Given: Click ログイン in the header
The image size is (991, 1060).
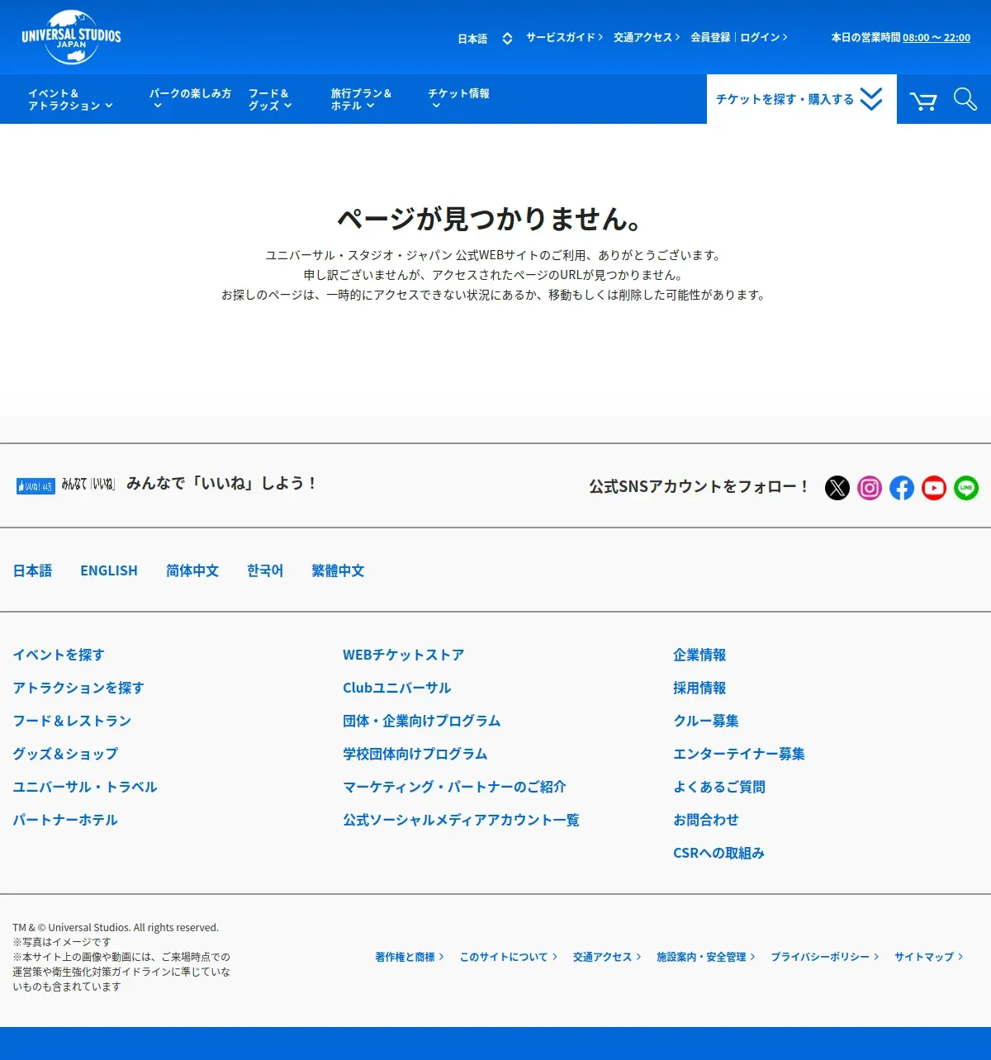Looking at the screenshot, I should coord(764,37).
